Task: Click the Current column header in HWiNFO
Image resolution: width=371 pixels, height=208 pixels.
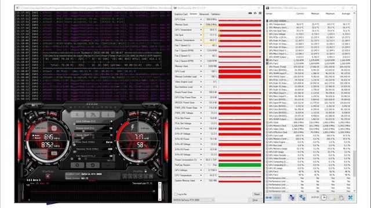Action: pos(300,14)
